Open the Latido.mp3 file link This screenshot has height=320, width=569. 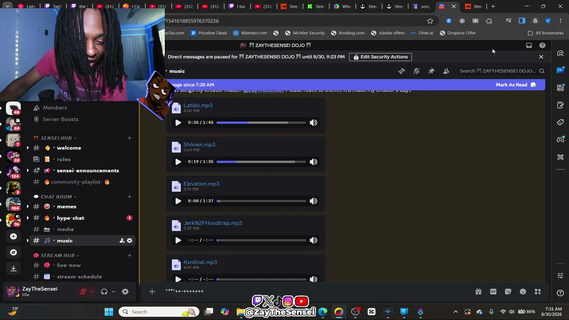tap(198, 105)
